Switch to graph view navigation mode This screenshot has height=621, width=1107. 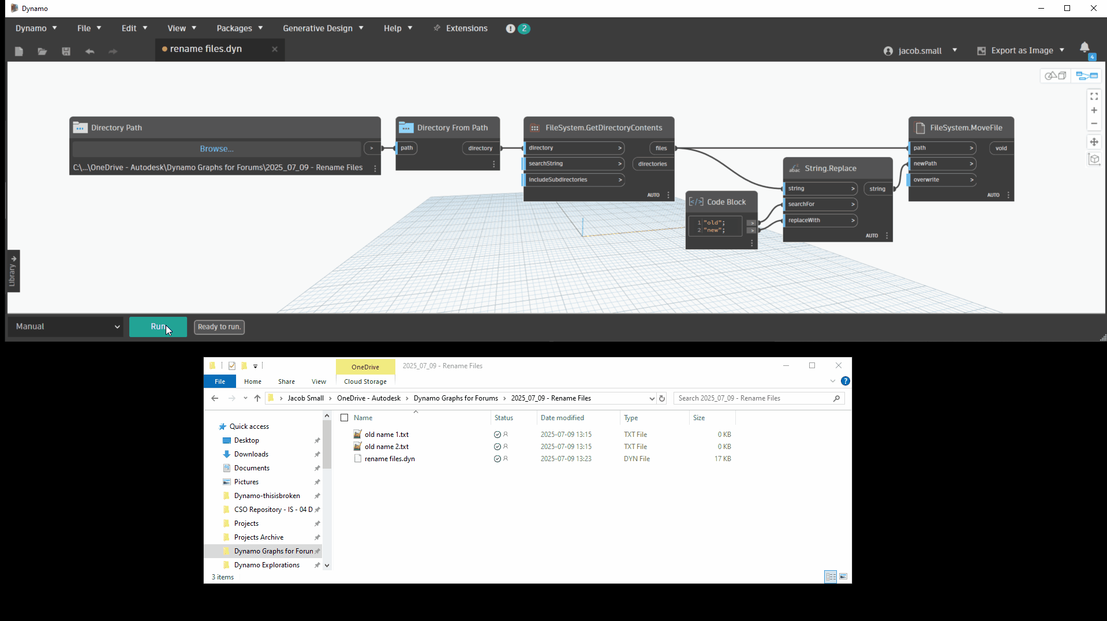[1087, 76]
